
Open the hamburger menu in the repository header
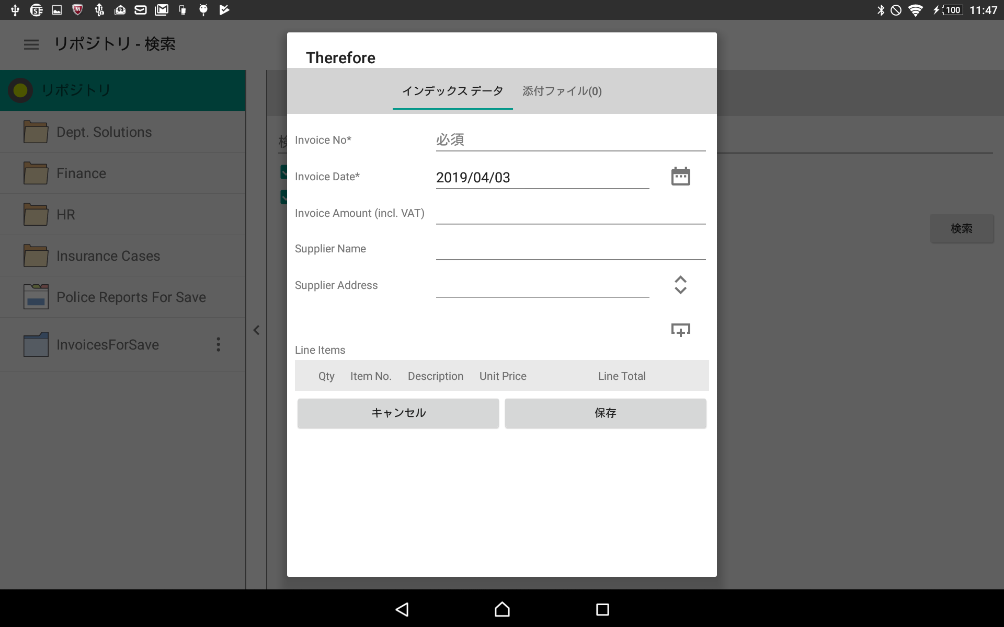(x=31, y=44)
